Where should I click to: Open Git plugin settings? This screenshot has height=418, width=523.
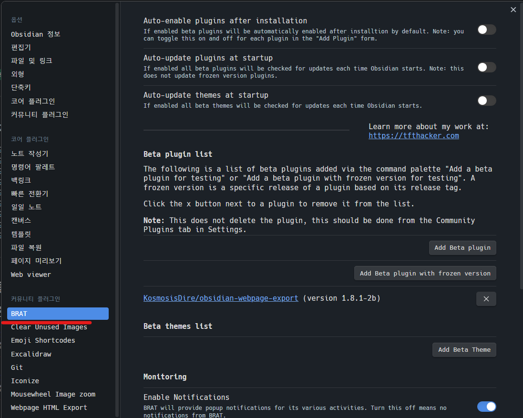click(58, 367)
